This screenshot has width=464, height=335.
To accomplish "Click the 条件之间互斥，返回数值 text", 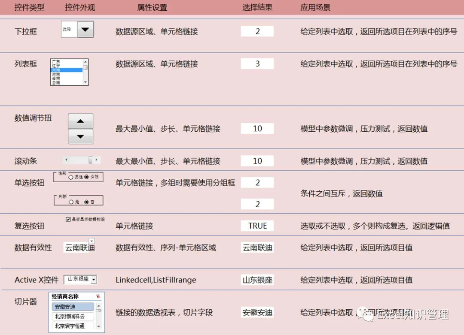I will pos(342,193).
